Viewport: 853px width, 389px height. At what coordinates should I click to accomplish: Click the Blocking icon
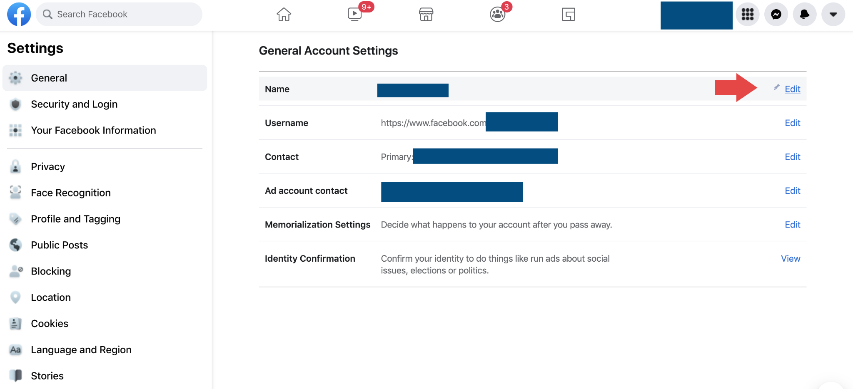(x=15, y=271)
